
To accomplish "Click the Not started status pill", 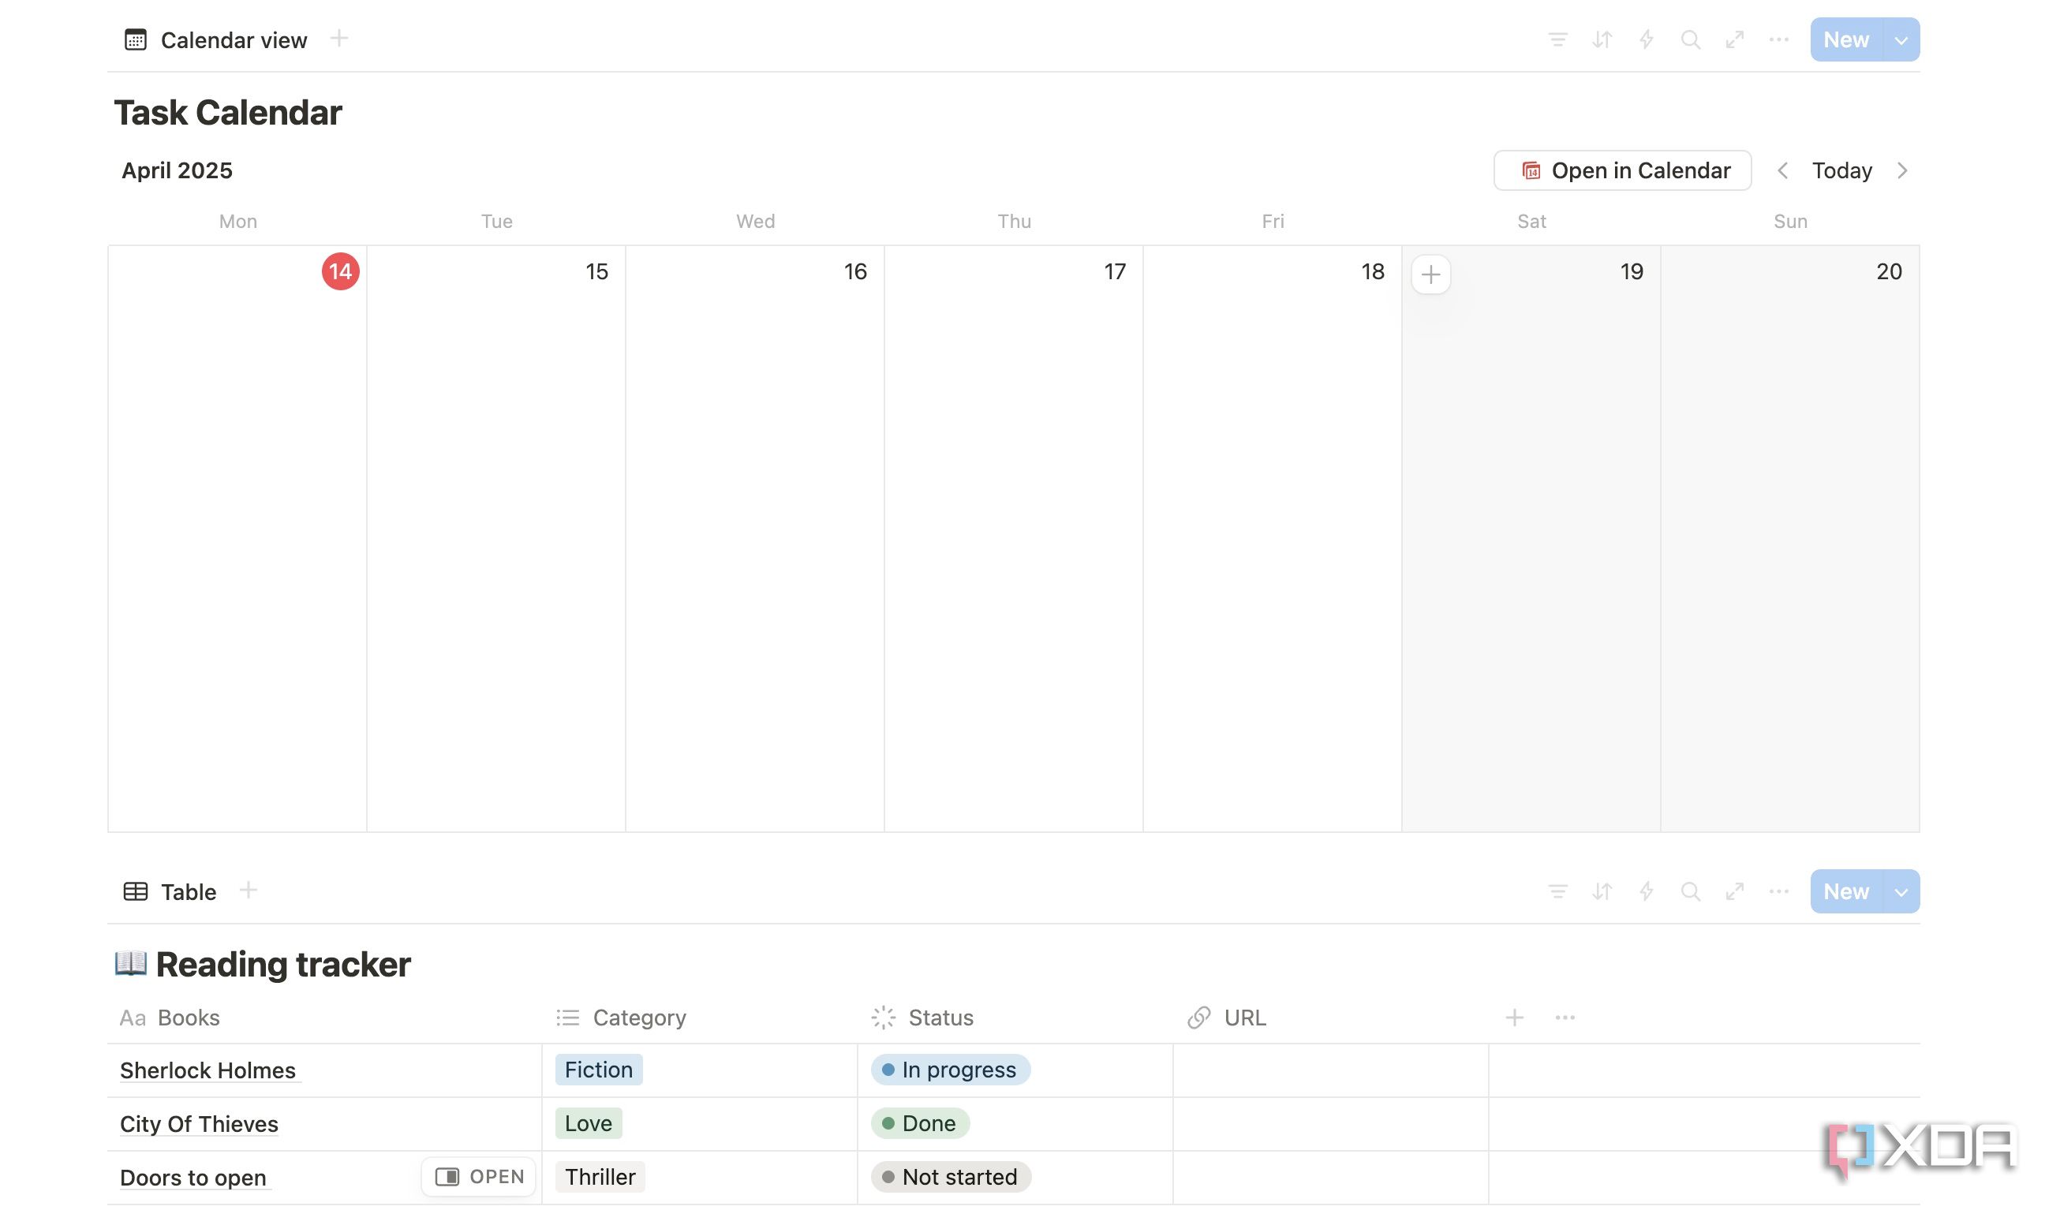I will [951, 1178].
